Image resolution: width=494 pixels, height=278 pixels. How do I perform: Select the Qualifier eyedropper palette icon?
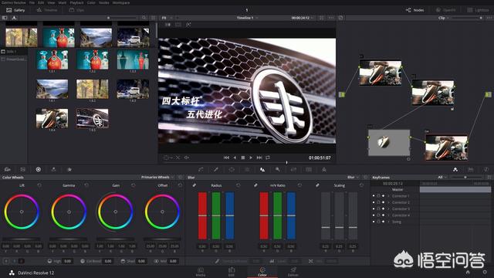(216, 170)
